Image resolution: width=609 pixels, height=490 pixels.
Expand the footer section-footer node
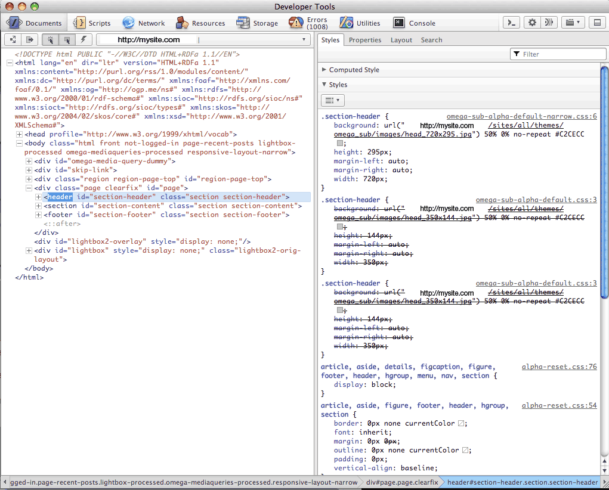click(x=39, y=215)
